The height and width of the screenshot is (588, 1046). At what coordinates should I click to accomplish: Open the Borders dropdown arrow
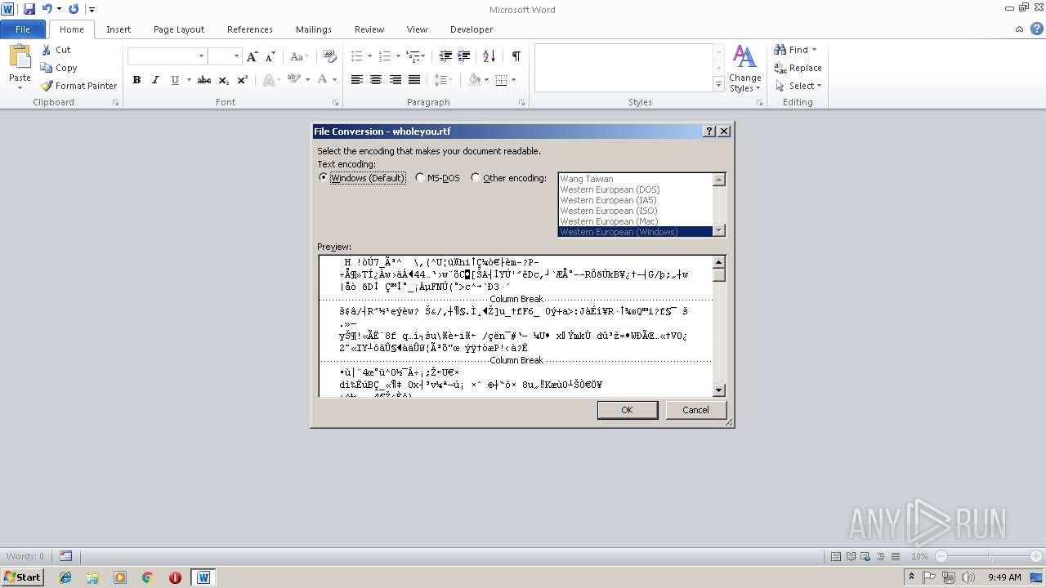[513, 80]
